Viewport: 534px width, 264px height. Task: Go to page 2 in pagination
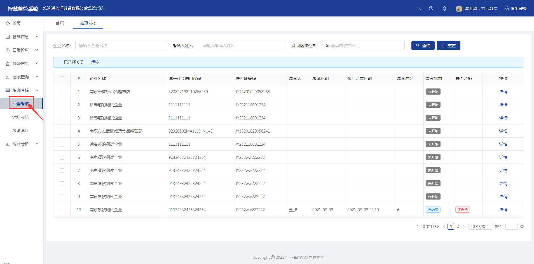(458, 226)
